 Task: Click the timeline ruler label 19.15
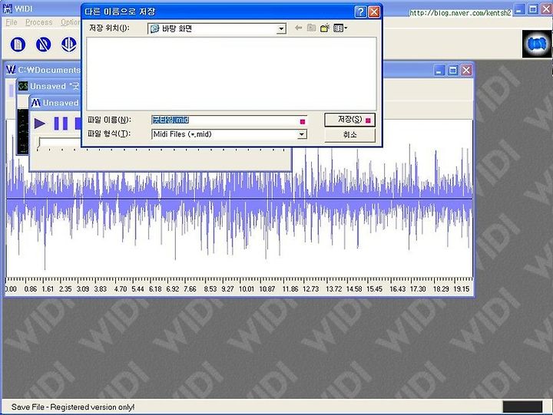click(x=462, y=289)
